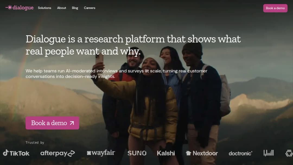Click the arrow icon on hero demo button

pyautogui.click(x=72, y=123)
